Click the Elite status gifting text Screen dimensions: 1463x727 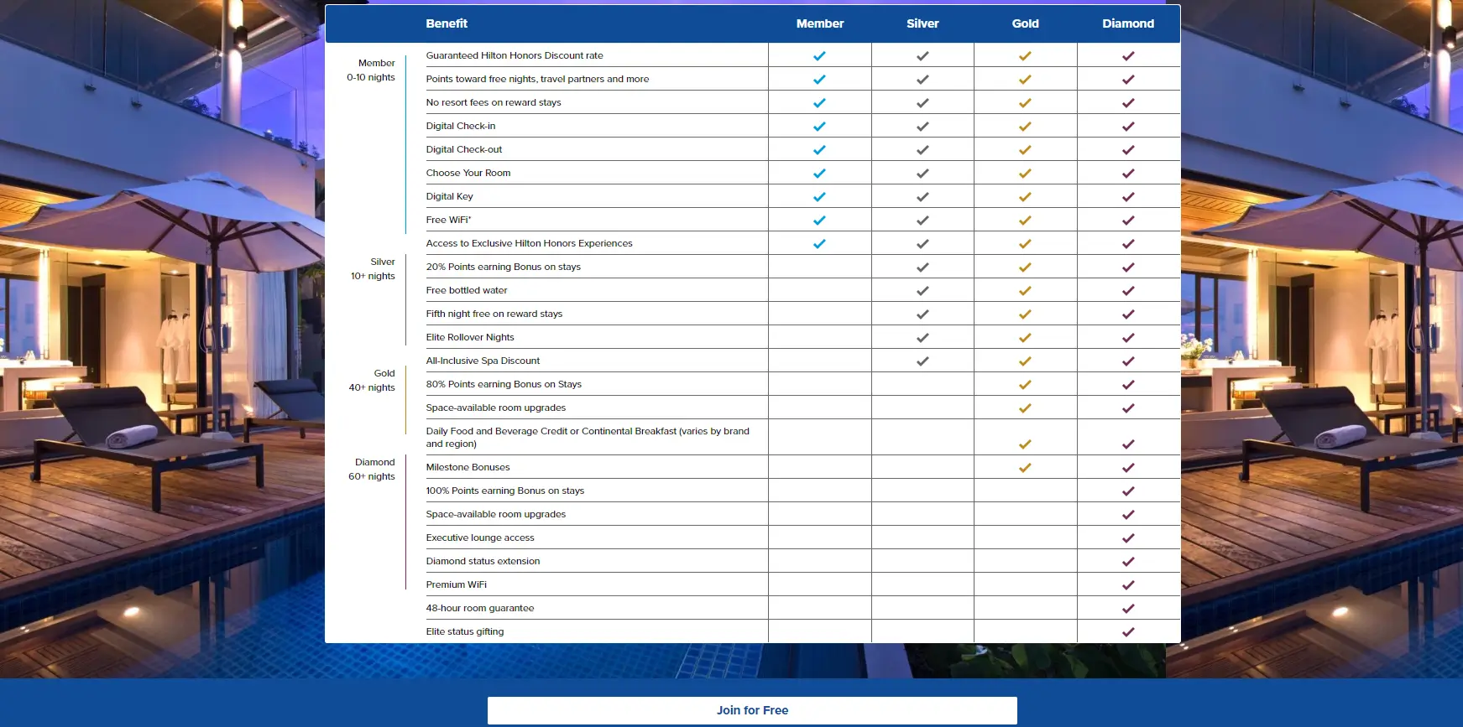pyautogui.click(x=465, y=631)
